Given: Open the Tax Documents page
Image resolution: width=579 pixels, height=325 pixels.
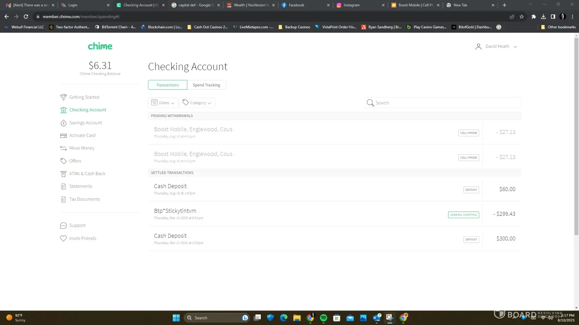Looking at the screenshot, I should tap(85, 199).
